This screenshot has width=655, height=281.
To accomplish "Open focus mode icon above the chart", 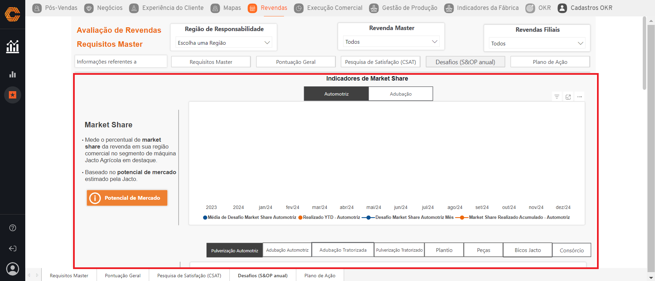I will [568, 97].
